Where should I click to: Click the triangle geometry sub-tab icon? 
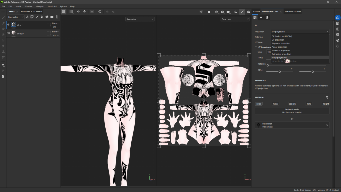(x=261, y=17)
